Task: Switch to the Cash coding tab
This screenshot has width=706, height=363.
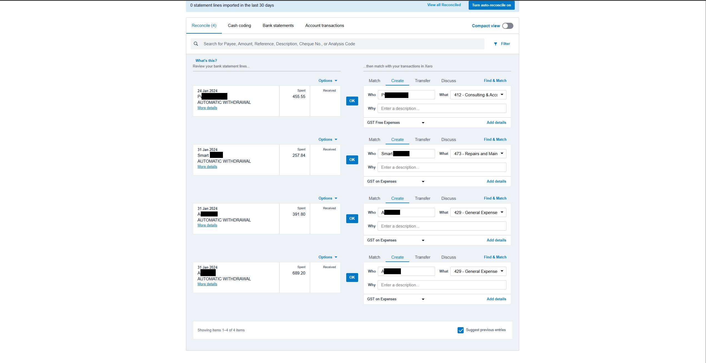Action: (239, 26)
